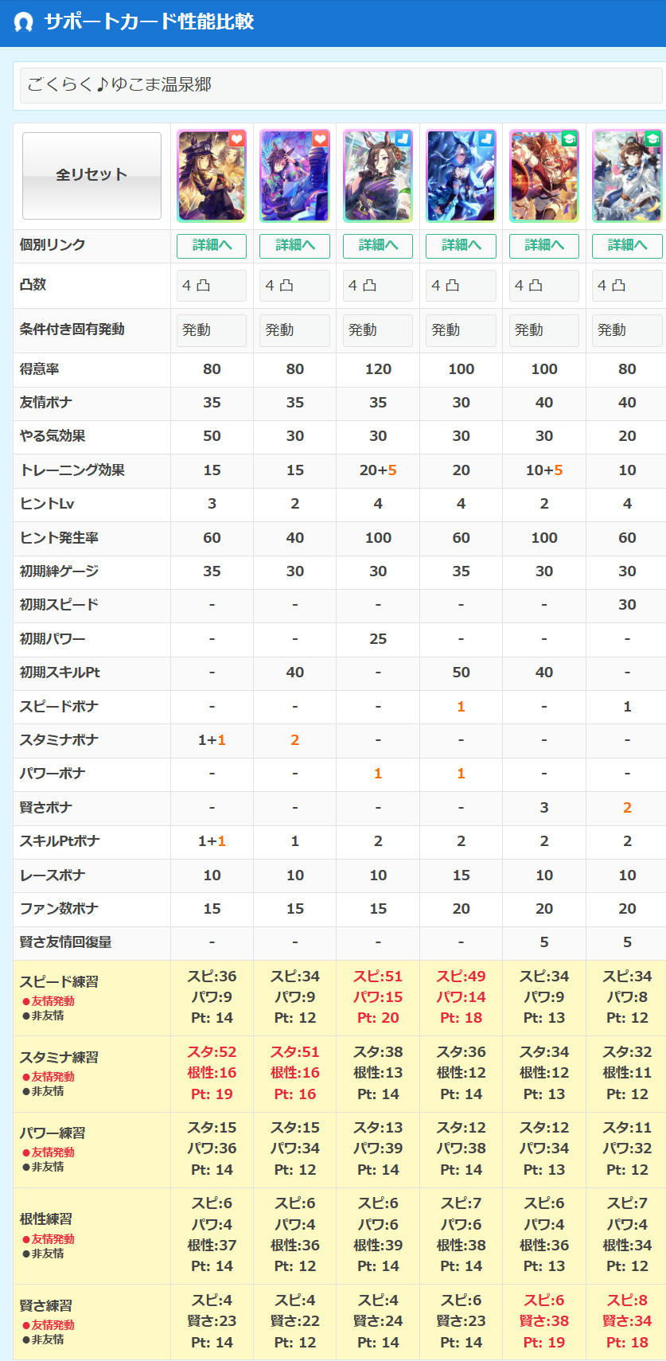The height and width of the screenshot is (1361, 666).
Task: Select the third support card thumbnail with kimono girl
Action: pos(378,177)
